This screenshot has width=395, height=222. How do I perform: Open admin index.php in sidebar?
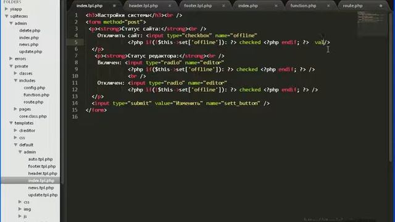point(29,38)
